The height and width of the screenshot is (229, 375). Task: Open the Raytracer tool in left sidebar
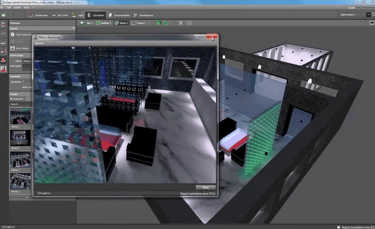tap(3, 69)
